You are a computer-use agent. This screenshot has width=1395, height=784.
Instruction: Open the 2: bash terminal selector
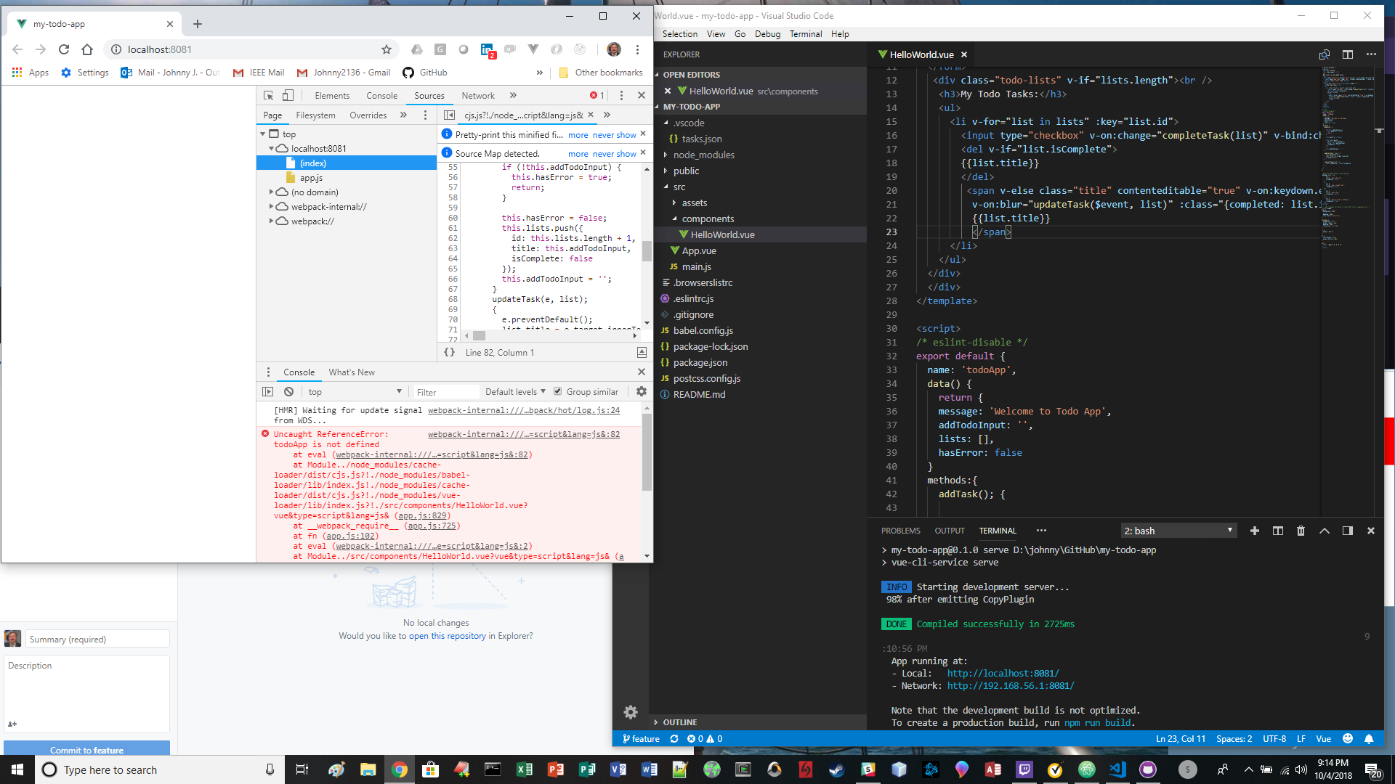click(x=1177, y=531)
